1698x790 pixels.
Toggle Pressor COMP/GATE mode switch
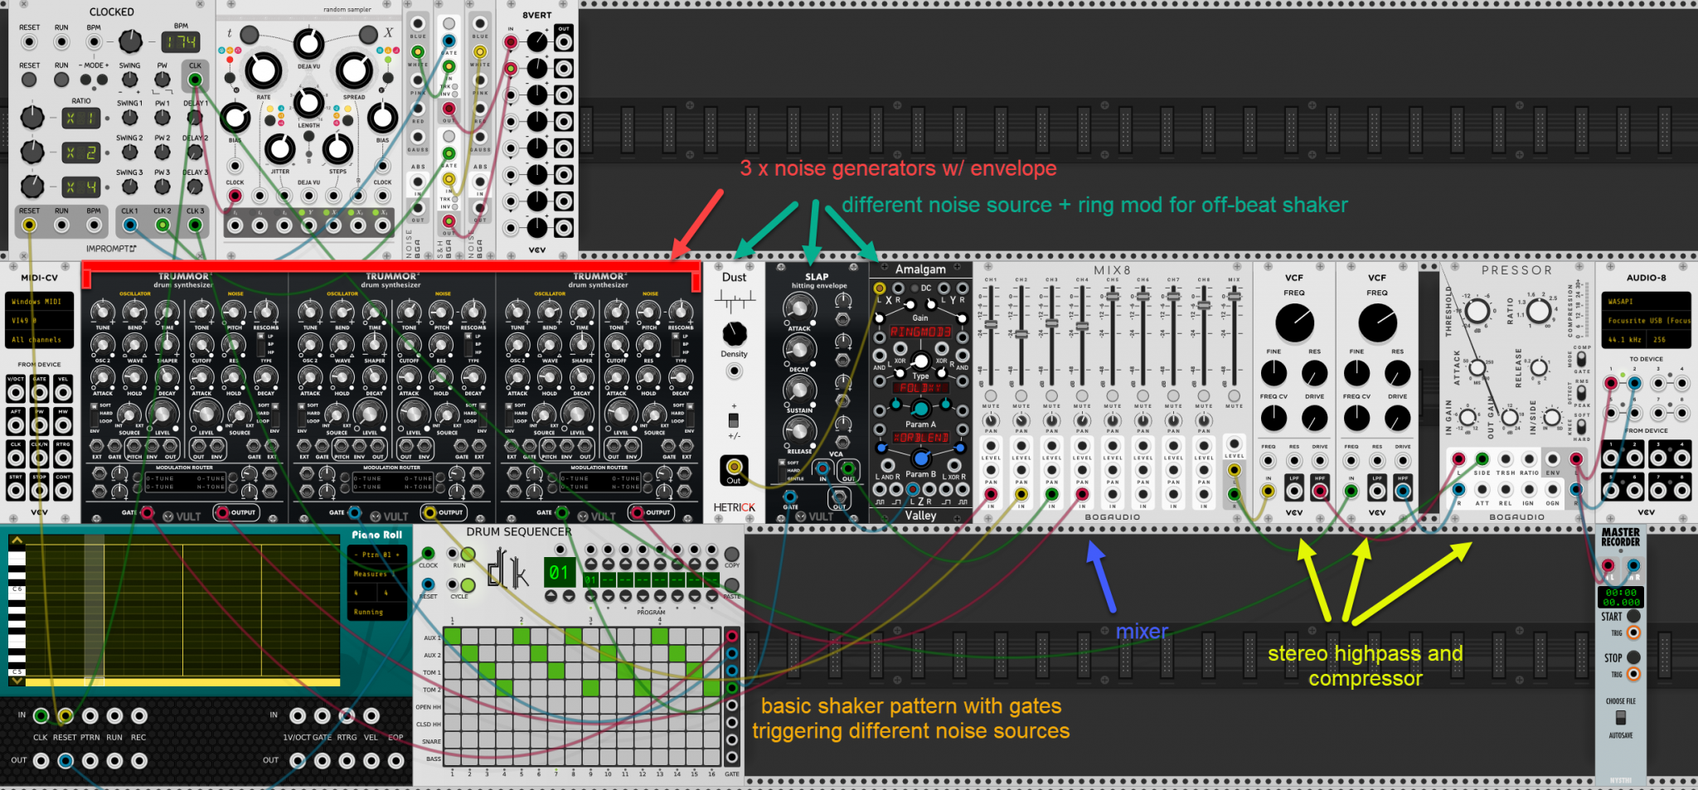(1581, 359)
